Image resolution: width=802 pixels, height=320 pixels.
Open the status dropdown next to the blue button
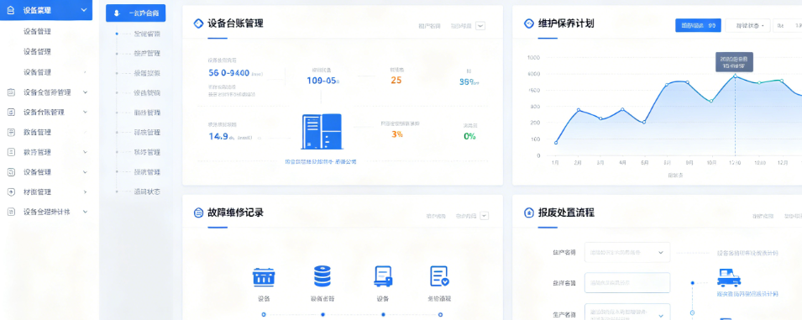point(747,25)
